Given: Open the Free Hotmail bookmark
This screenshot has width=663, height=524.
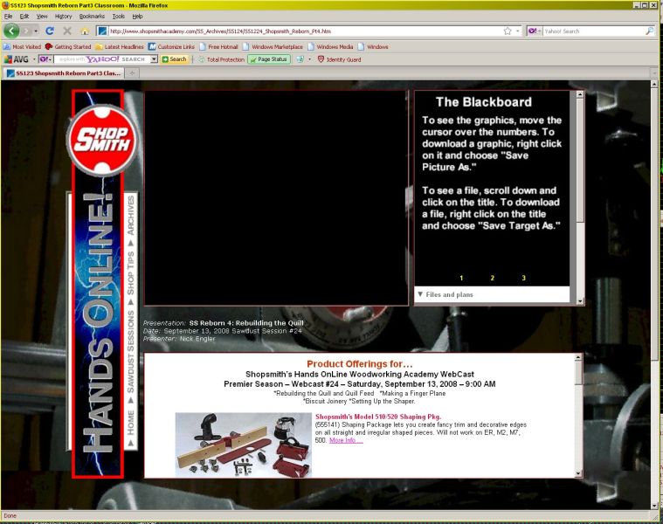Looking at the screenshot, I should pyautogui.click(x=218, y=47).
